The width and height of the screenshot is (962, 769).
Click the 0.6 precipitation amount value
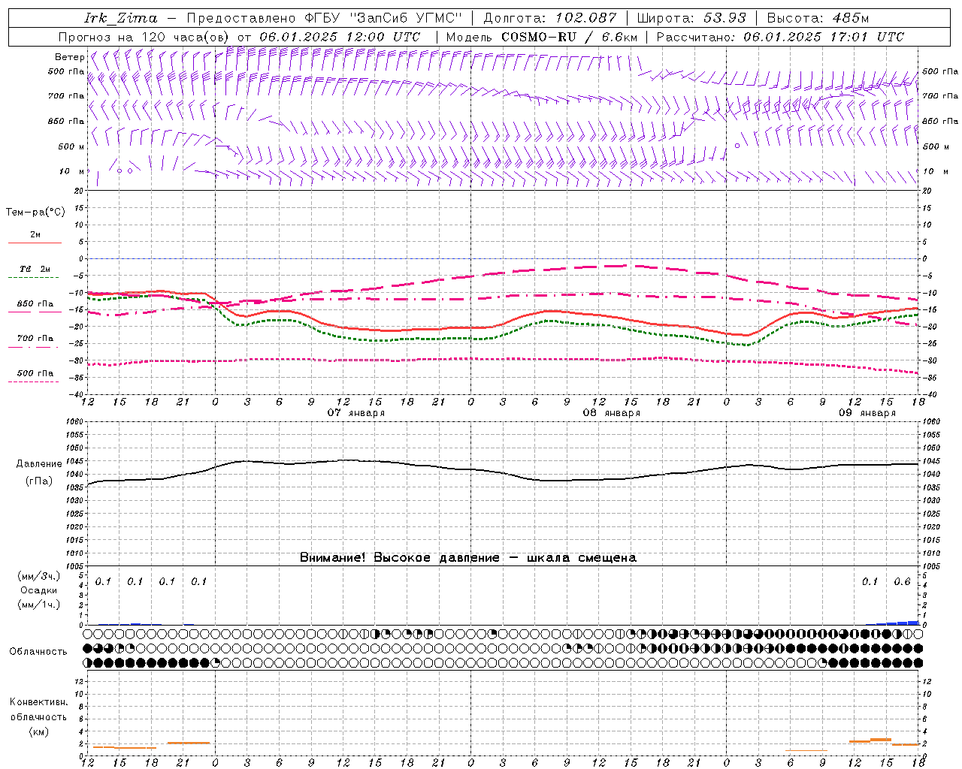tap(902, 581)
